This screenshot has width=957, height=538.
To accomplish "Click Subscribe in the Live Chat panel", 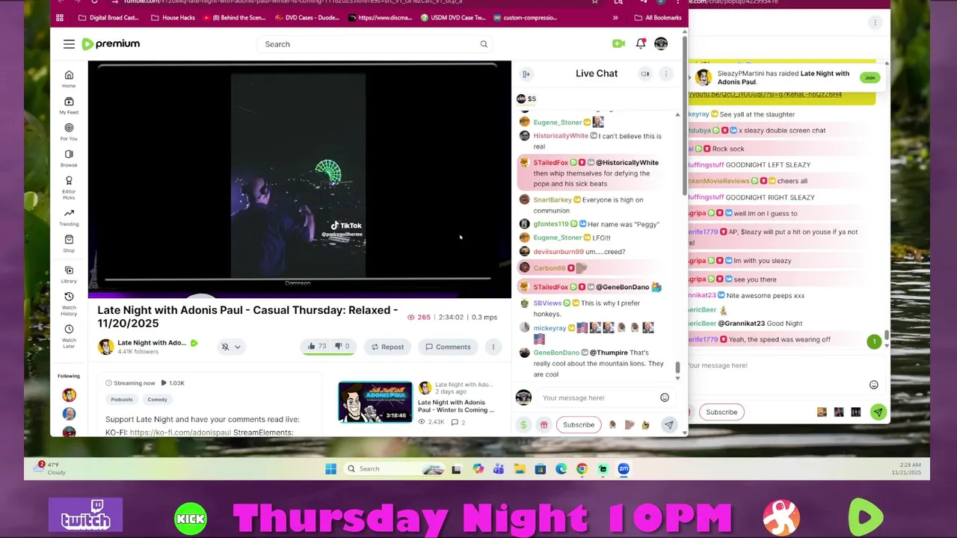I will coord(579,425).
